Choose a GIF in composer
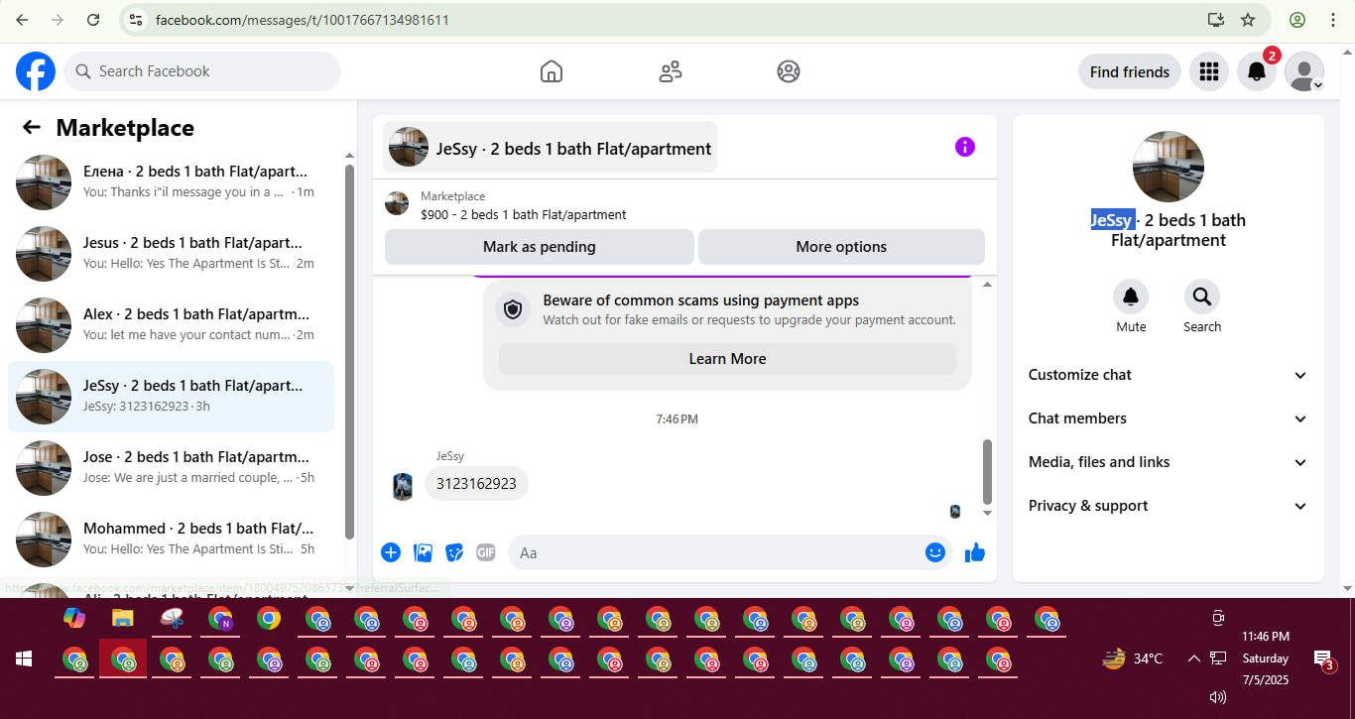The image size is (1355, 719). (485, 552)
